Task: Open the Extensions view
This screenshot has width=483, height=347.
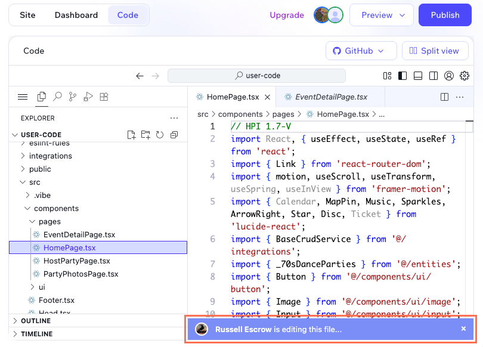Action: pos(103,97)
